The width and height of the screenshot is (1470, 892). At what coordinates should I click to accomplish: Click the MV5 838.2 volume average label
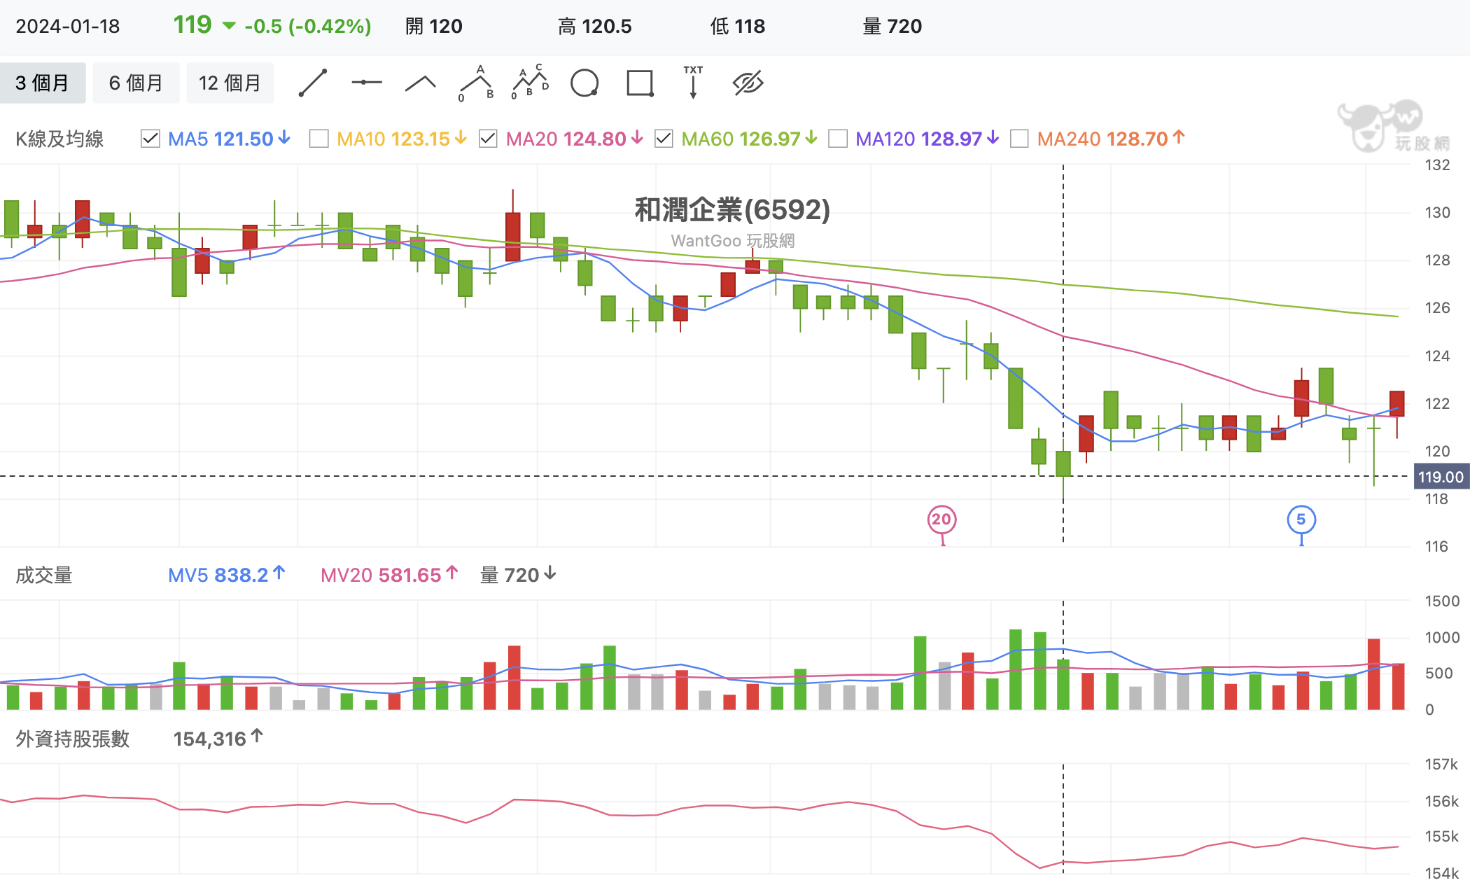[x=227, y=575]
